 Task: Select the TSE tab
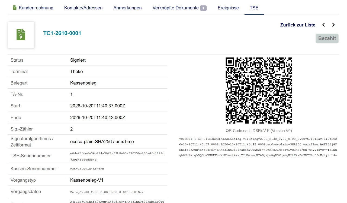(x=254, y=8)
